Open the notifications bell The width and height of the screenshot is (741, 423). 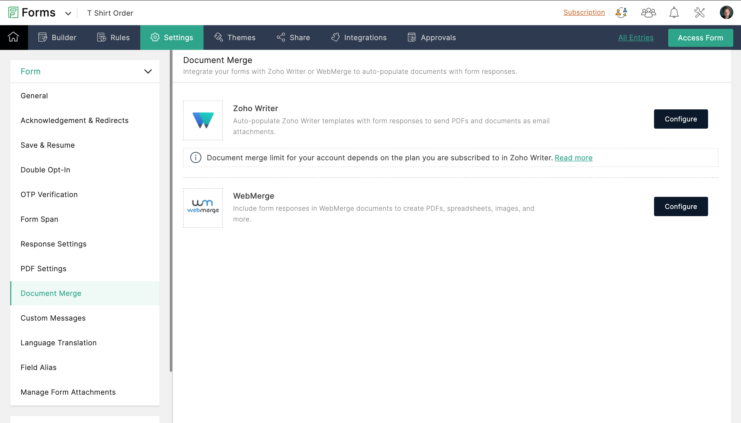(x=674, y=13)
